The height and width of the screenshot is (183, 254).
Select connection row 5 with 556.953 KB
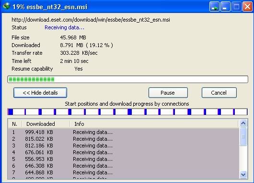[x=124, y=159]
